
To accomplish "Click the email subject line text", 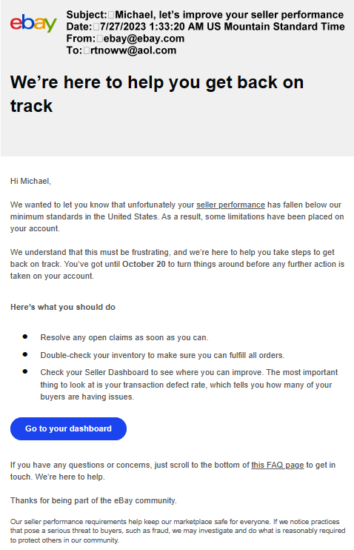I will pos(205,15).
